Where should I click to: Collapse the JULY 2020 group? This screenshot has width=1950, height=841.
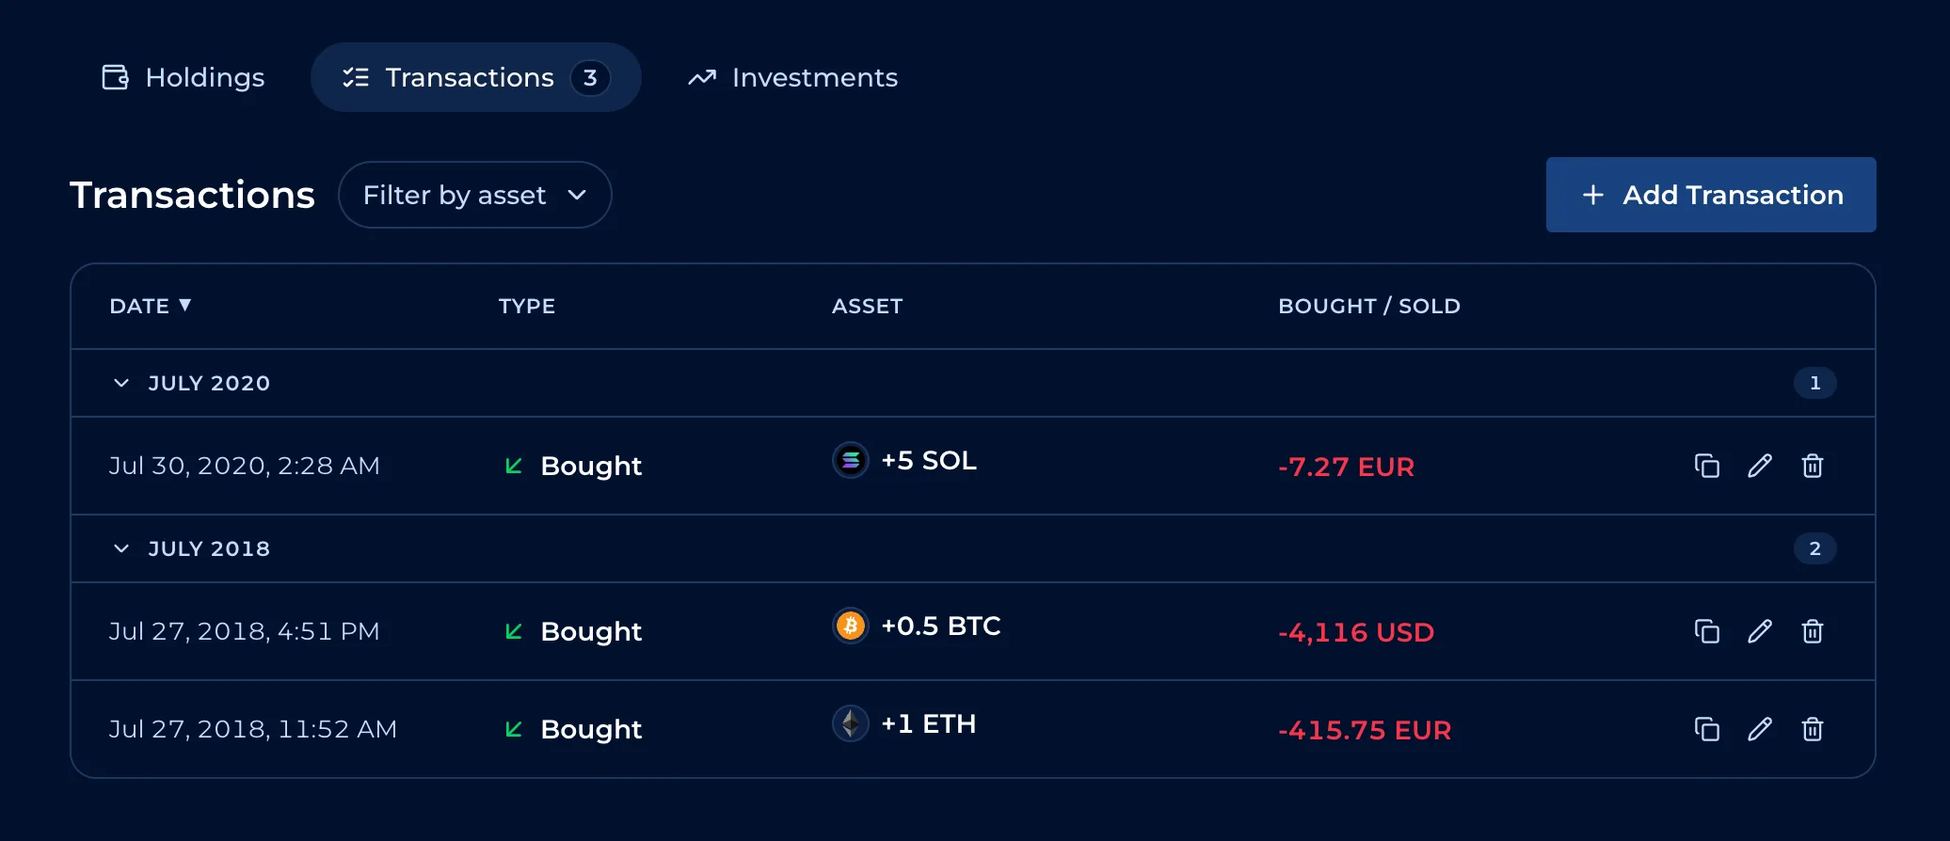(x=121, y=383)
